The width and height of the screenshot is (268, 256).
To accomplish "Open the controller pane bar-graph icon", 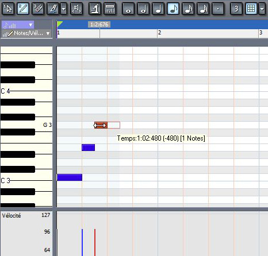I will 110,9.
